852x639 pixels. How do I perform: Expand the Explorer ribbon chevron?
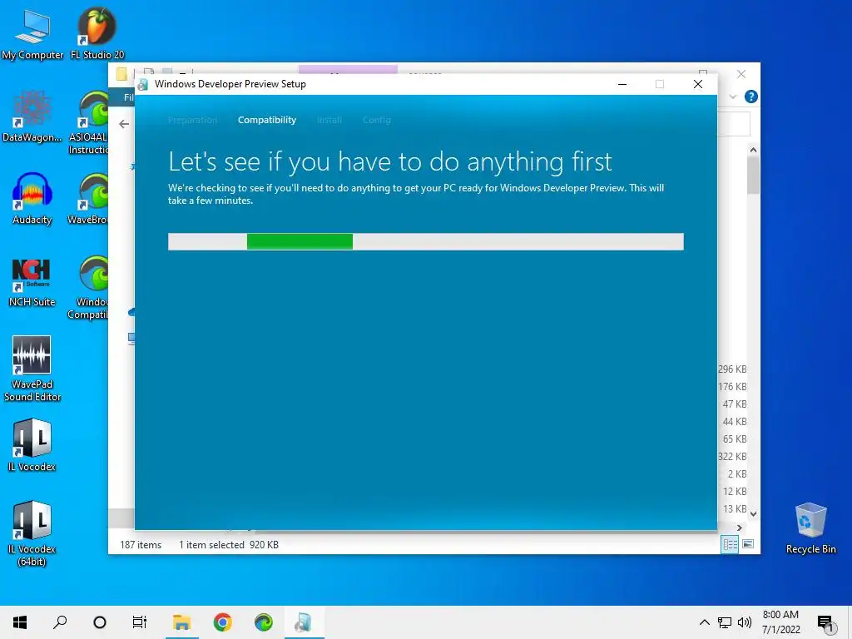(733, 97)
